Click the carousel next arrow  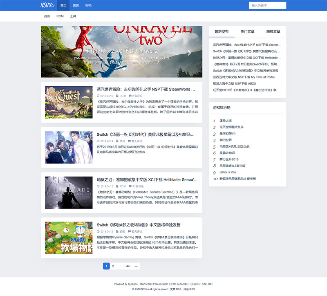(189, 53)
